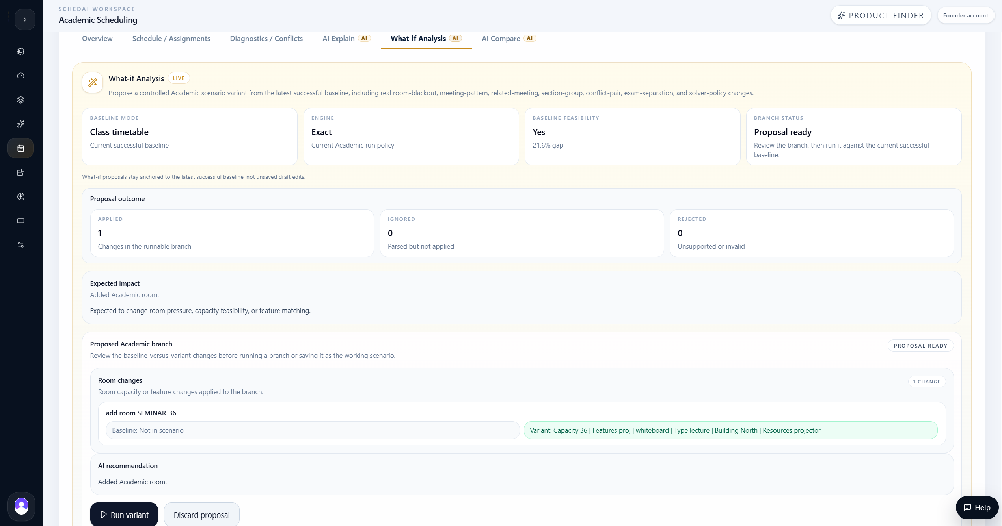Click the Proposed Academic branch heading
This screenshot has height=526, width=1002.
pos(131,344)
